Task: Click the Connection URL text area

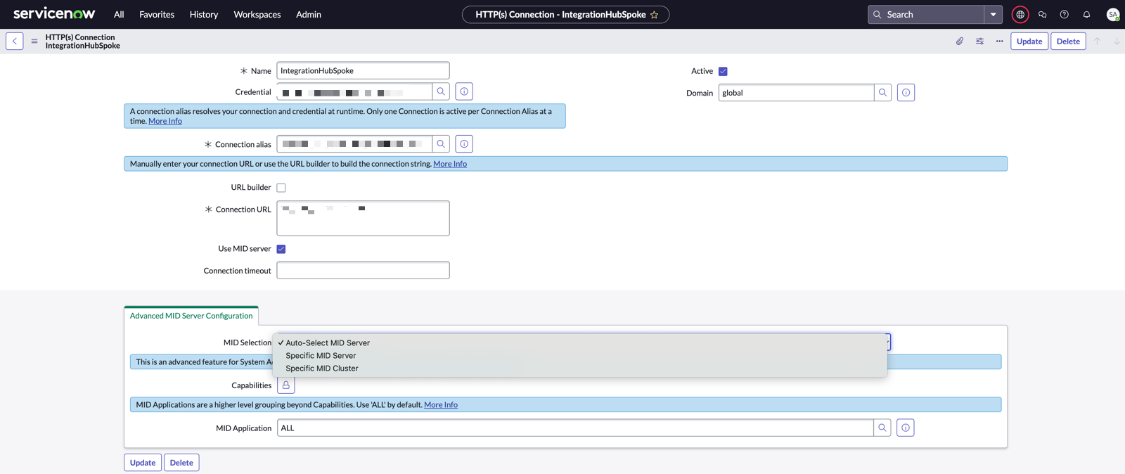Action: [x=363, y=218]
